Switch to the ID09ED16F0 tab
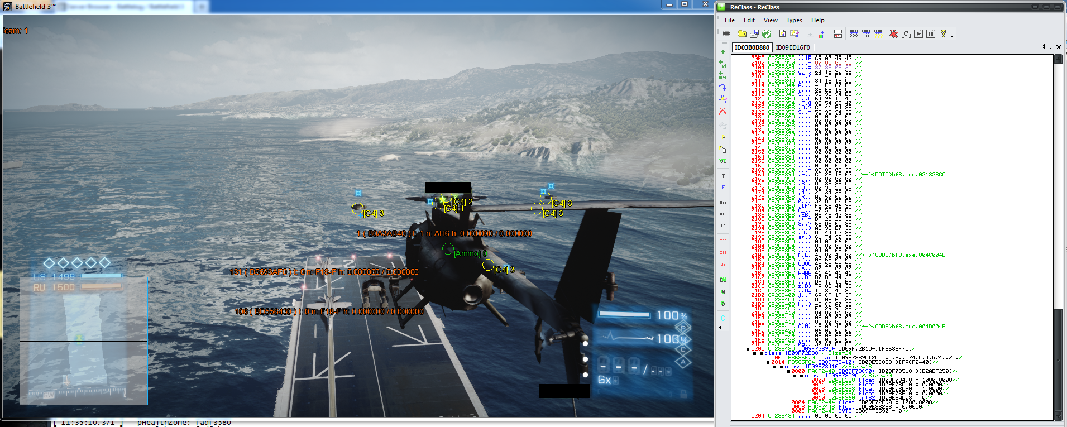The height and width of the screenshot is (427, 1067). coord(792,47)
